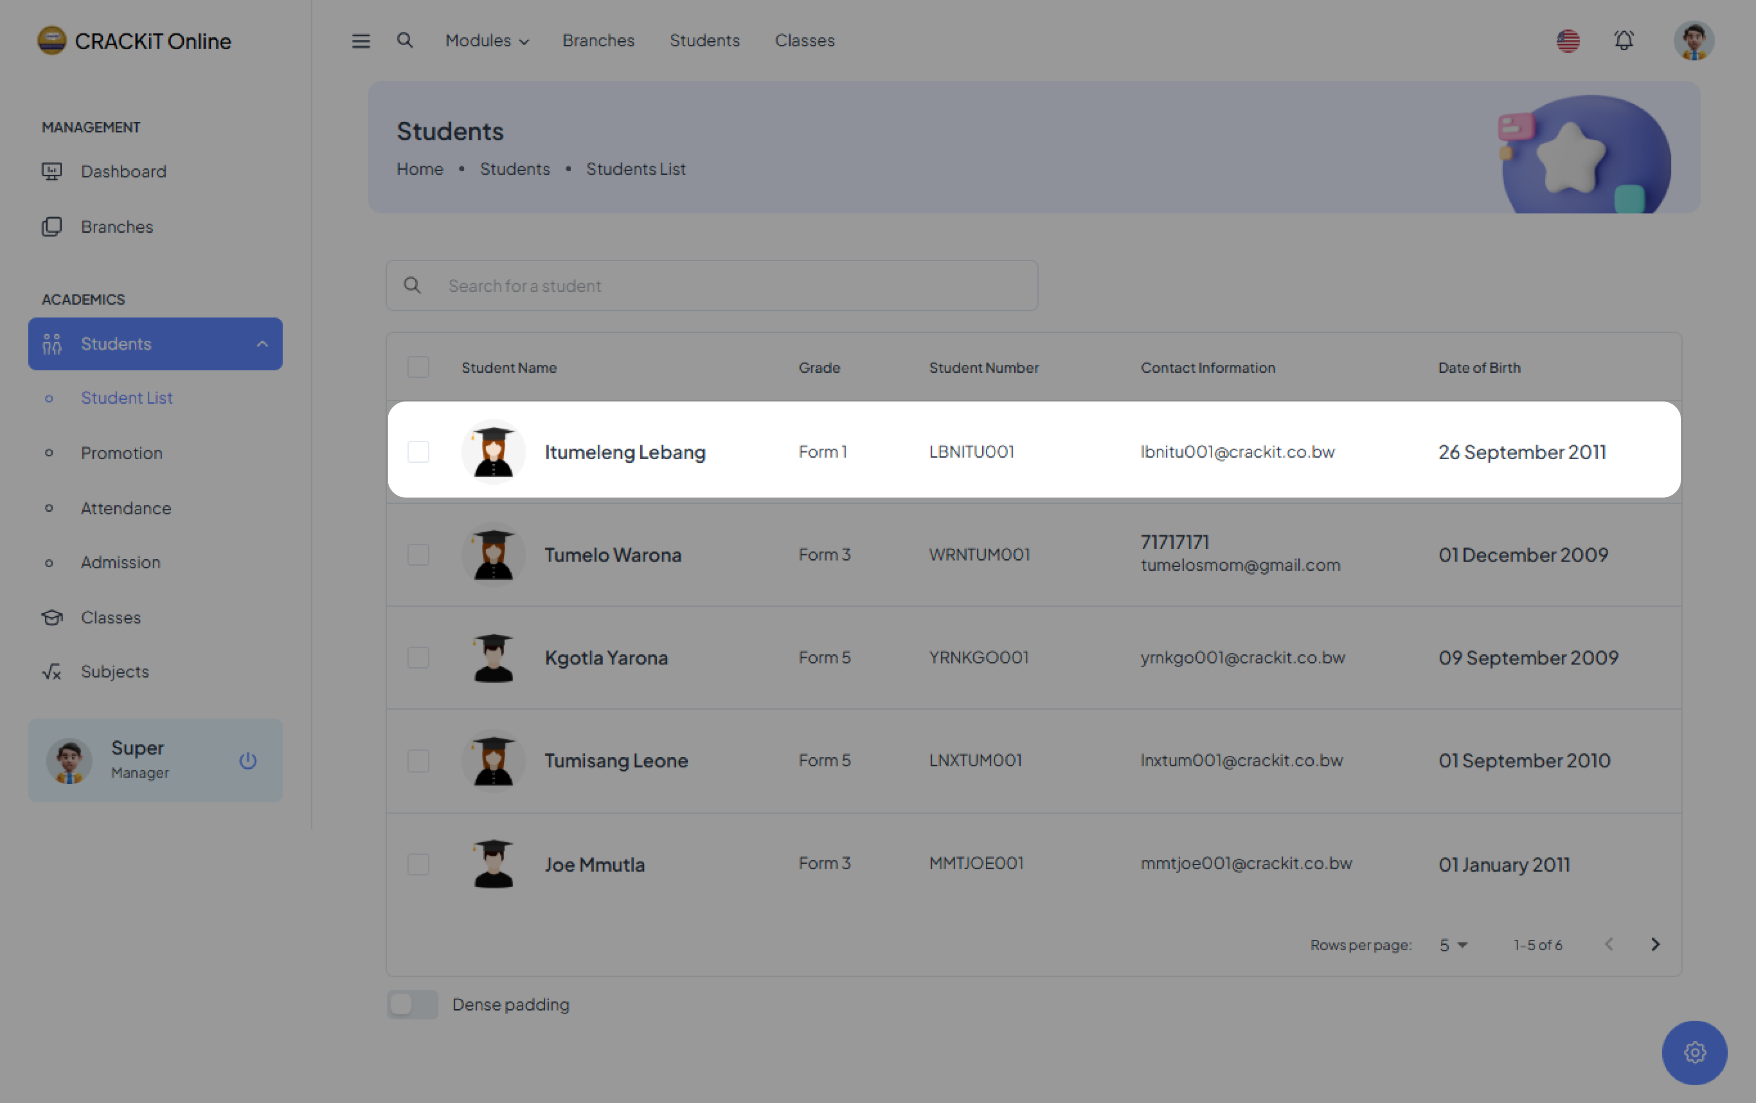Select Promotion in the sidebar
This screenshot has width=1756, height=1103.
122,453
